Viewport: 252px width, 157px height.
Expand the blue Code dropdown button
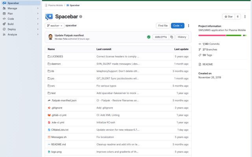click(178, 26)
